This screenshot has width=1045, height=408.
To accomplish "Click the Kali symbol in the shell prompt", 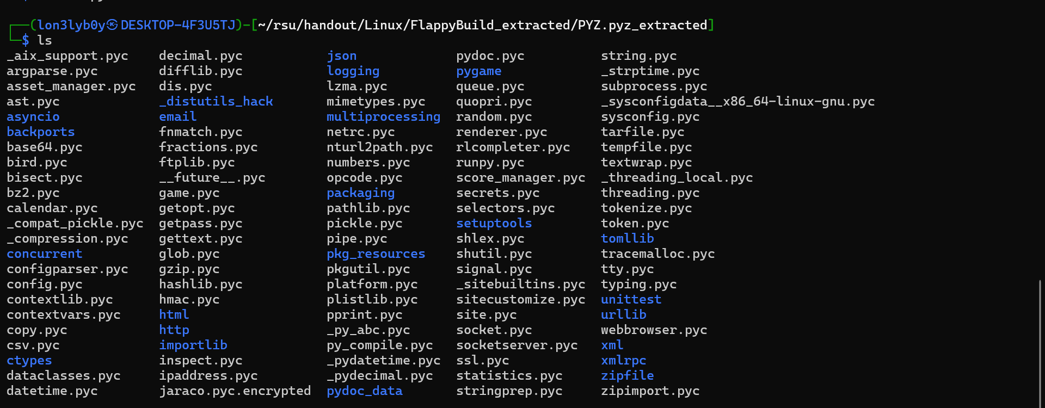I will [112, 25].
